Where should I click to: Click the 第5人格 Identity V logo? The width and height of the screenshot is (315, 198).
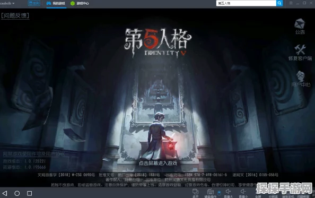pos(158,43)
